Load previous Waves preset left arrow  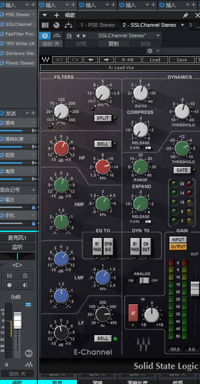tap(91, 60)
